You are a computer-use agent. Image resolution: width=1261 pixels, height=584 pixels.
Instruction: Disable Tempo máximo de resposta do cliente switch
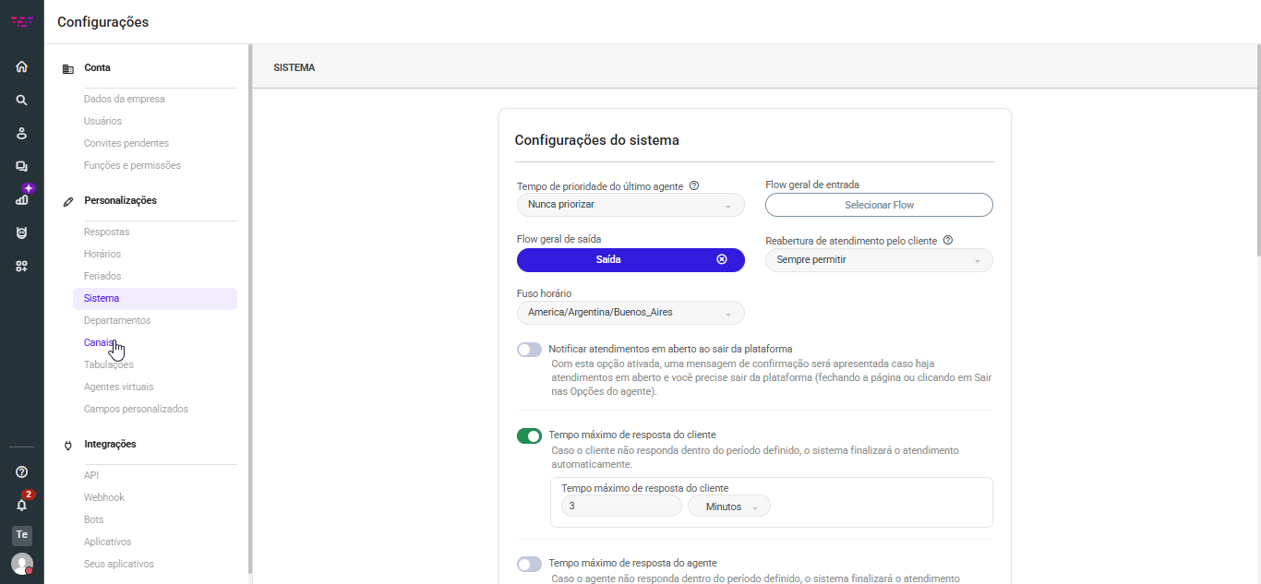529,435
